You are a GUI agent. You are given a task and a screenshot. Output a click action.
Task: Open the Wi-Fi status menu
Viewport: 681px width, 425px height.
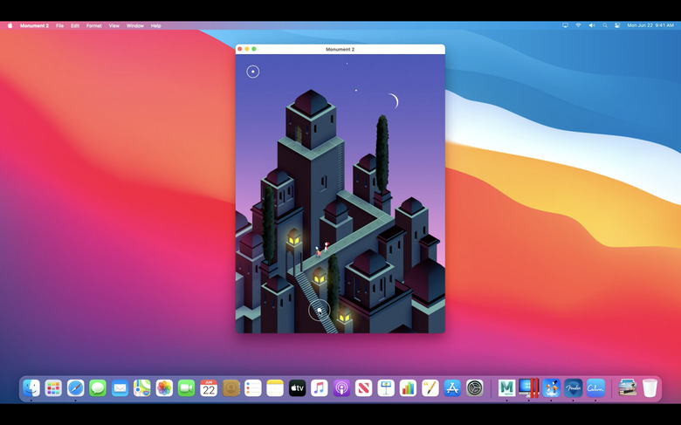coord(578,25)
